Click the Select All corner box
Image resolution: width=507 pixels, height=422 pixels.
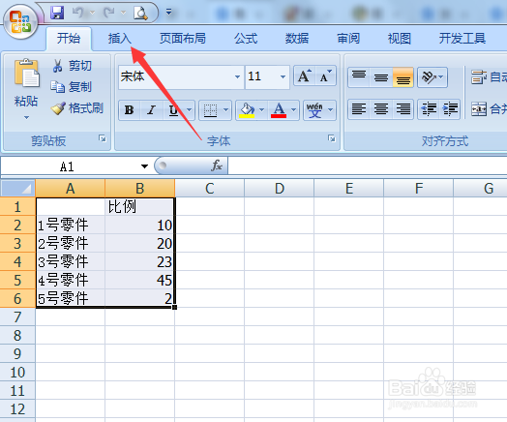pos(17,188)
